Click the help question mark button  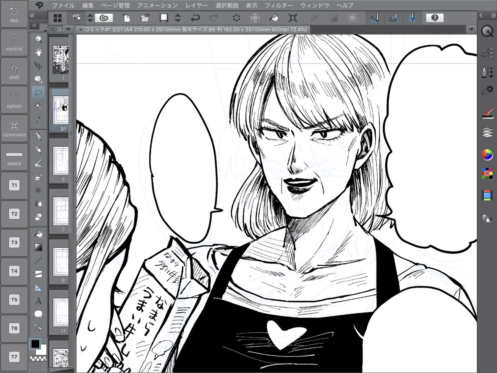(x=434, y=18)
